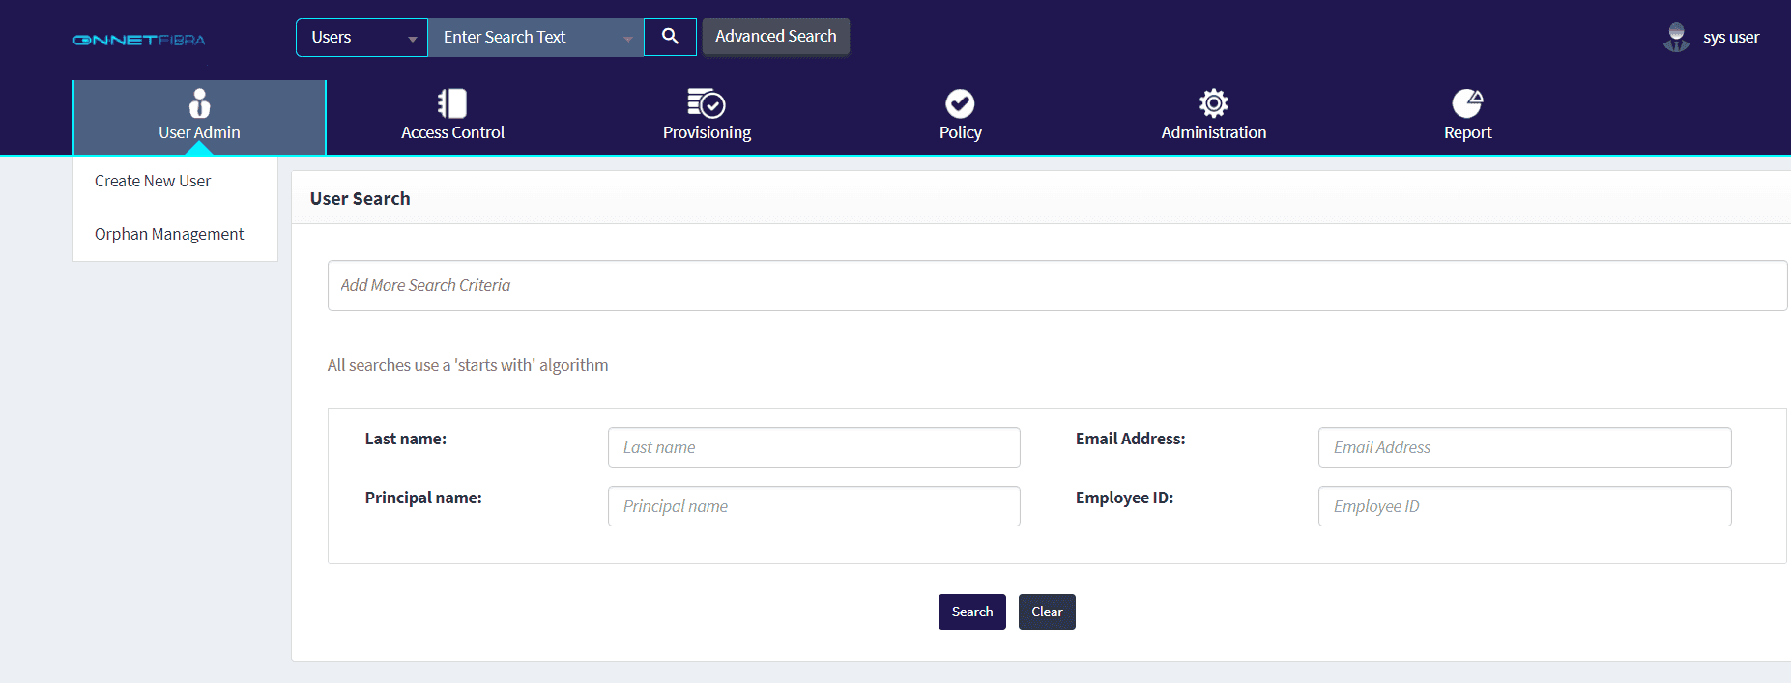Click the Provisioning checklist icon

707,102
